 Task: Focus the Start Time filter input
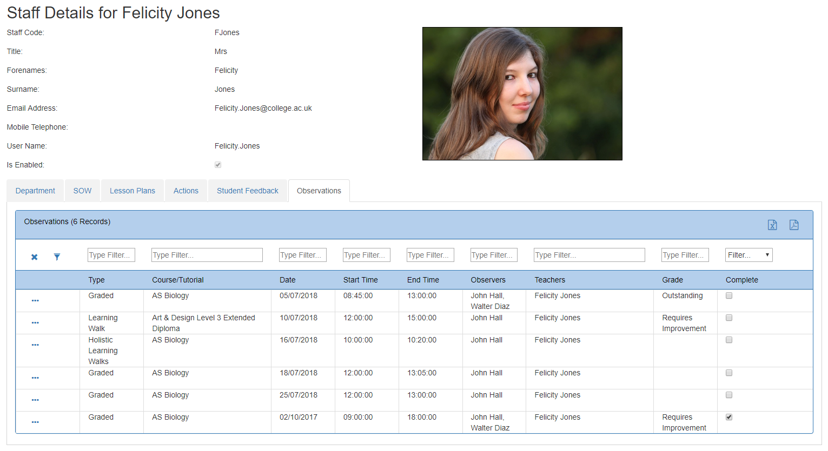pyautogui.click(x=367, y=255)
